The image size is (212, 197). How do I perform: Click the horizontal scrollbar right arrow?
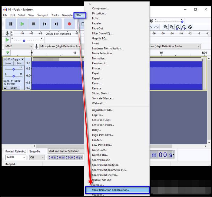pos(205,146)
